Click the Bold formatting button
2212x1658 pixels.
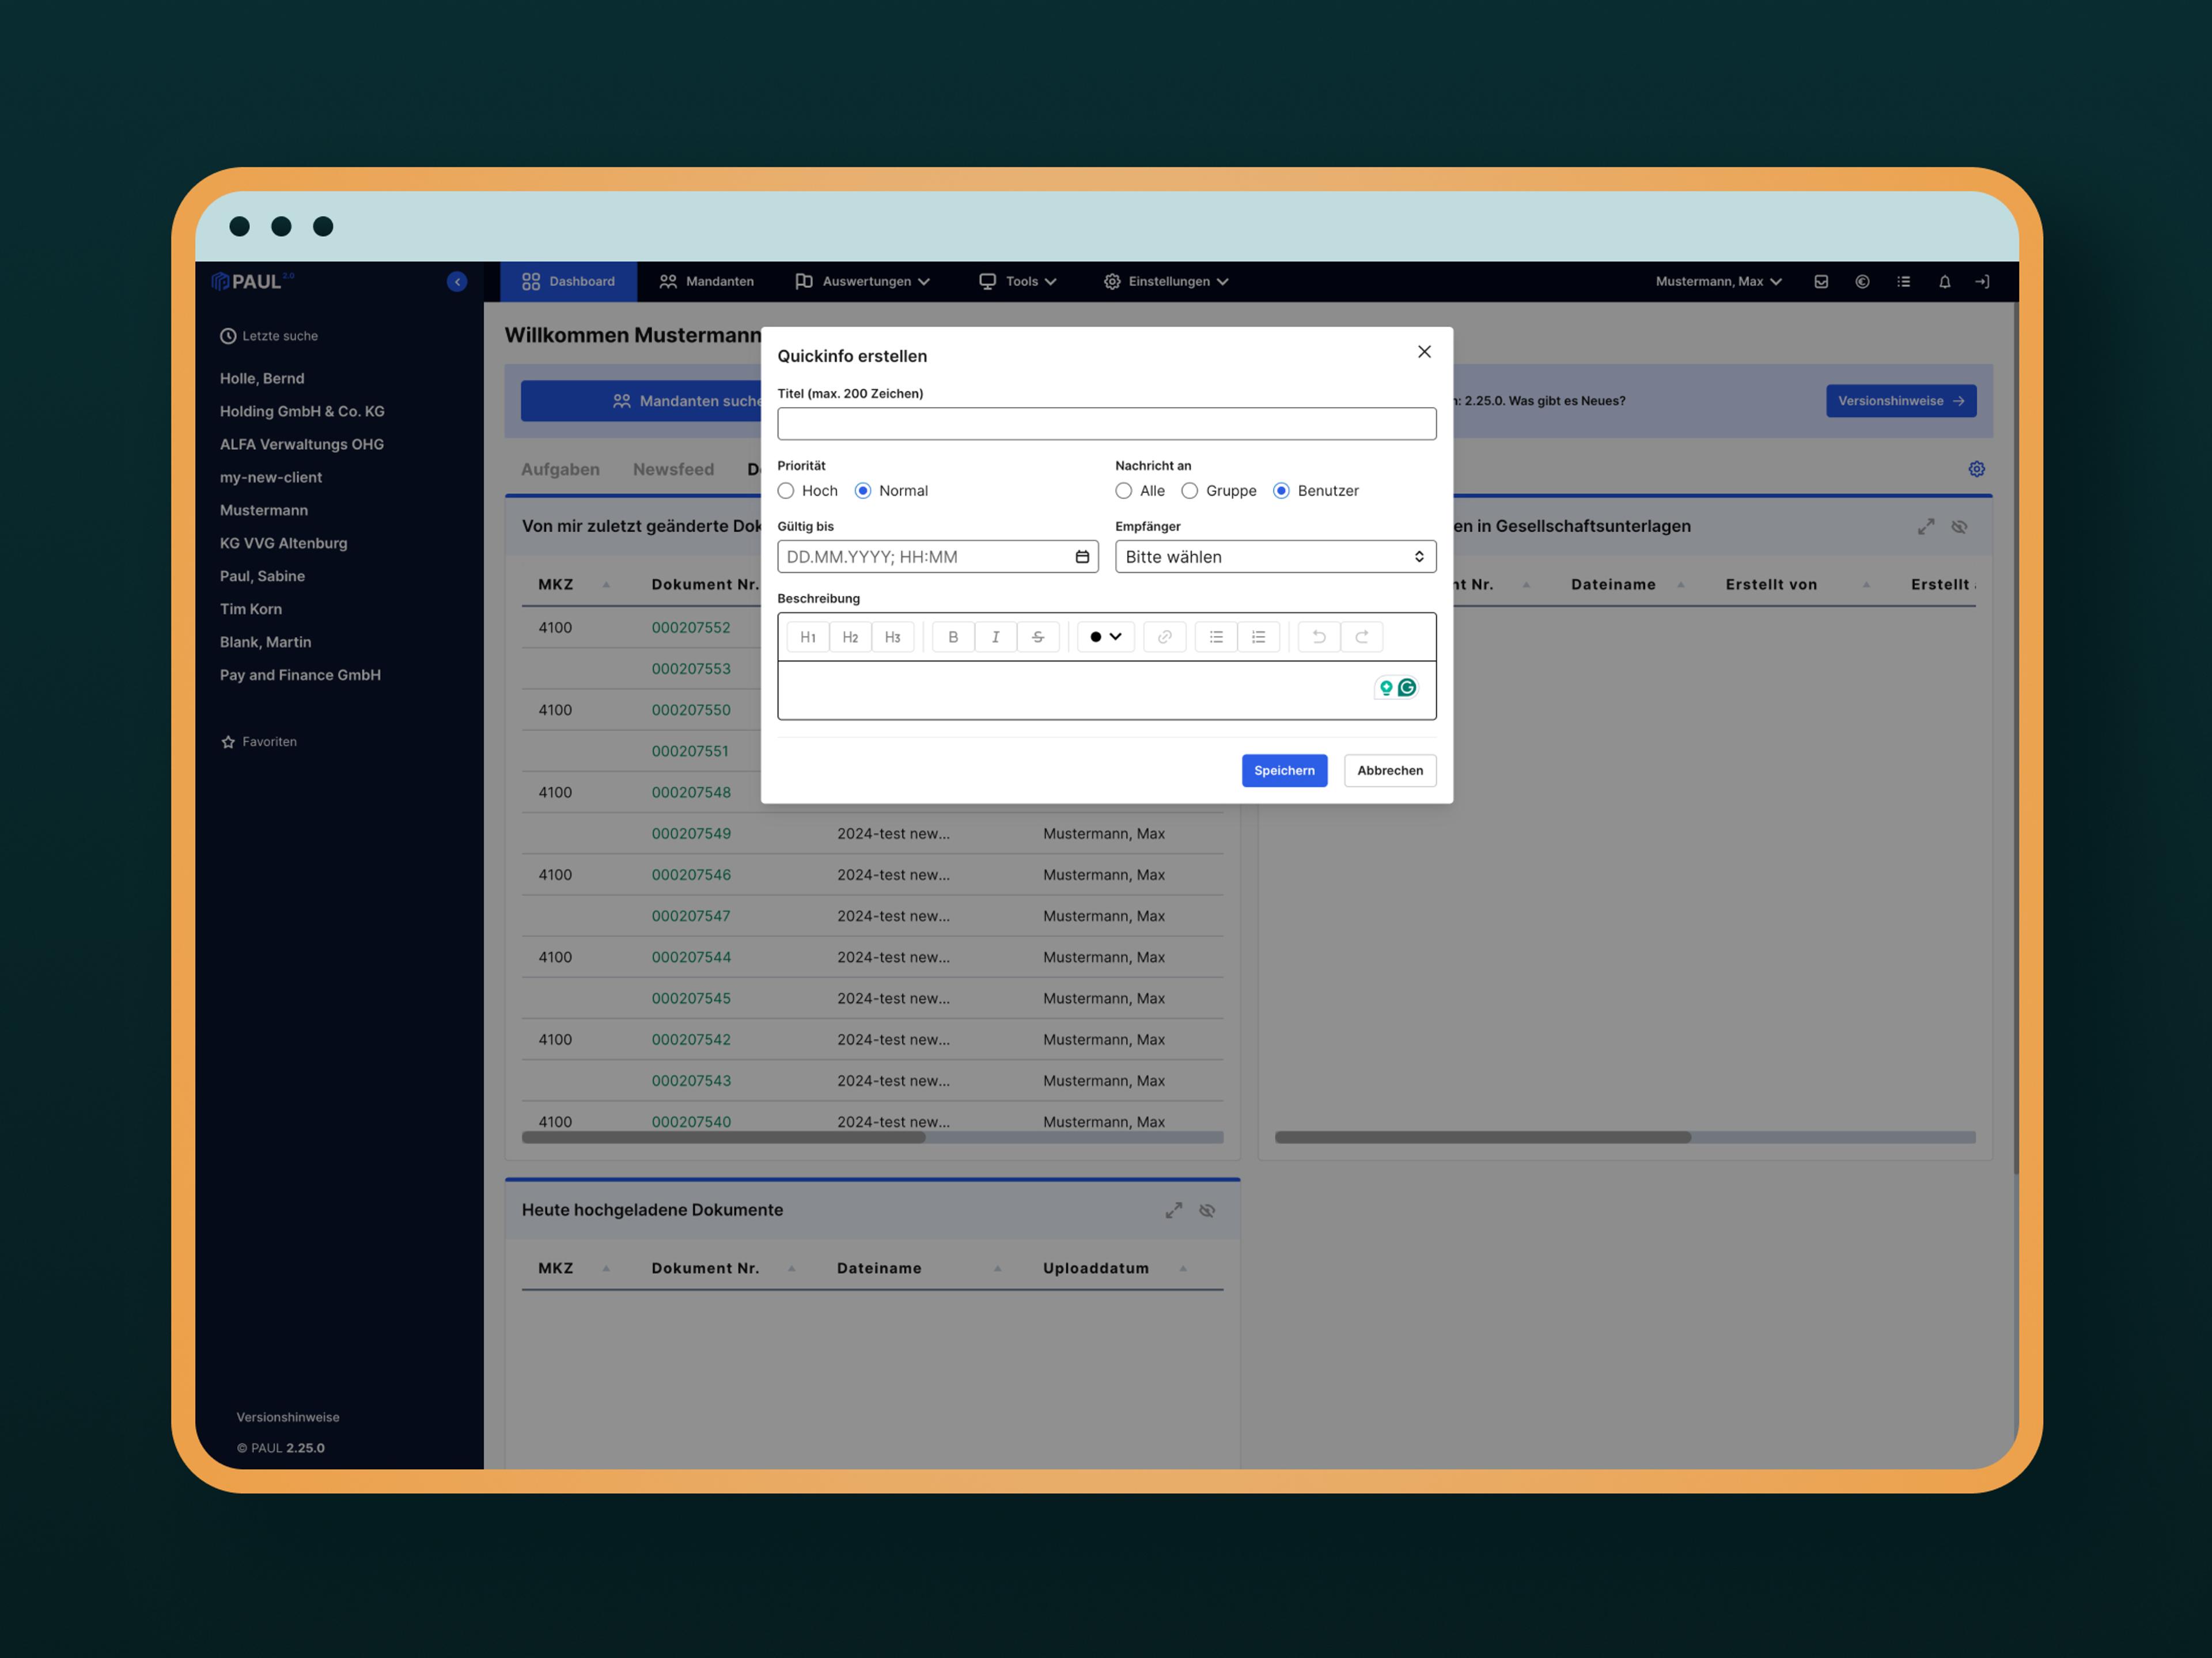tap(953, 637)
